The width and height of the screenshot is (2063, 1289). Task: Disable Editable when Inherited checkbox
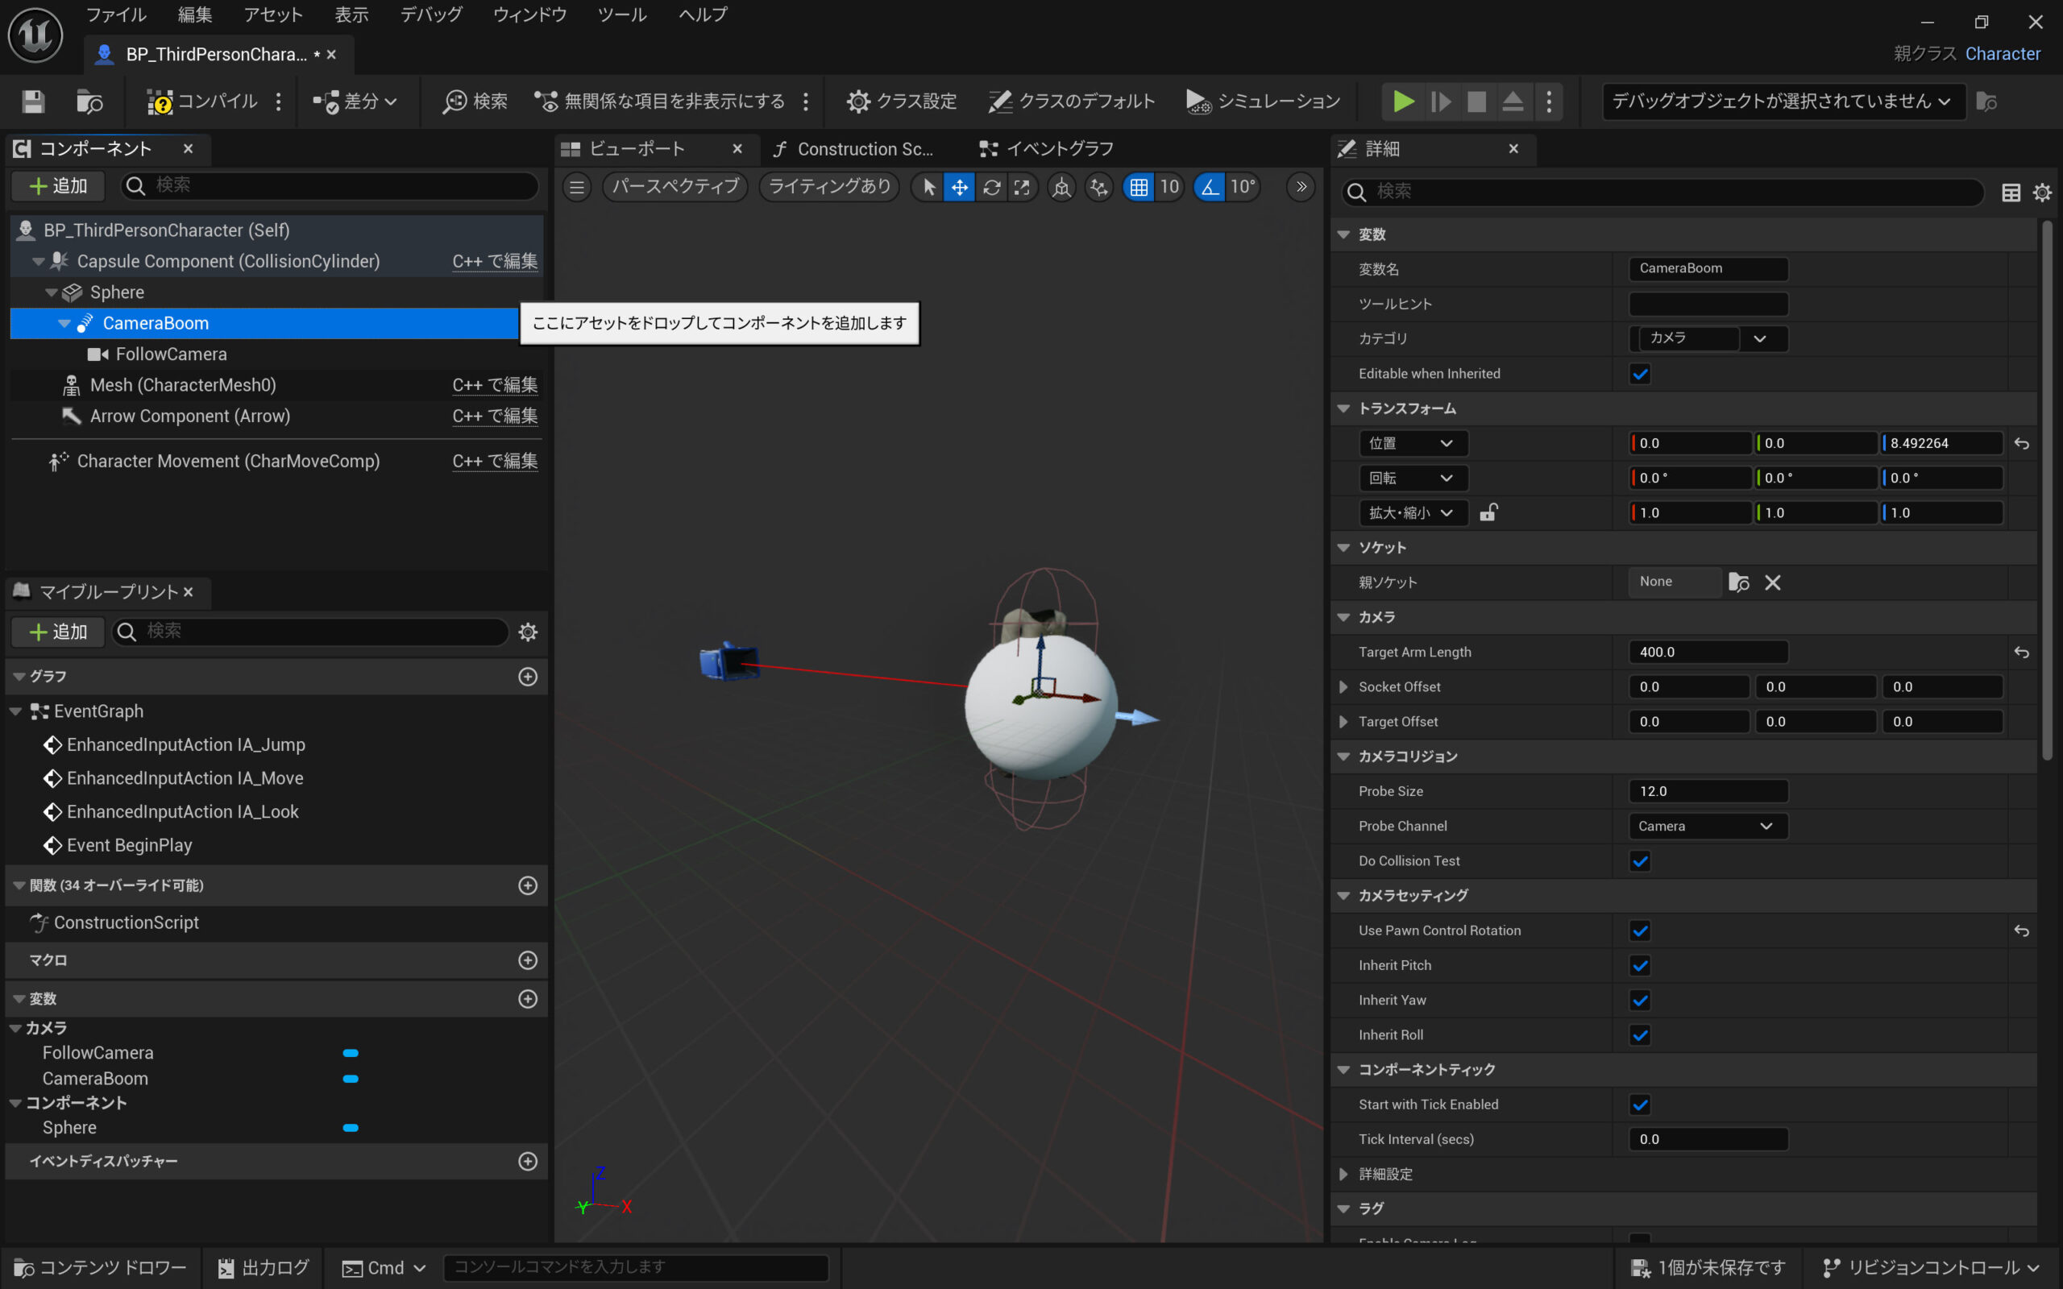point(1639,373)
